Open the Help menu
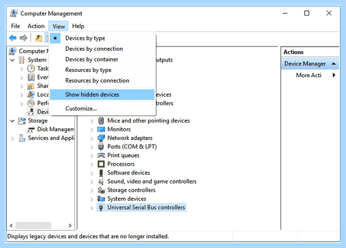The height and width of the screenshot is (248, 346). point(78,26)
